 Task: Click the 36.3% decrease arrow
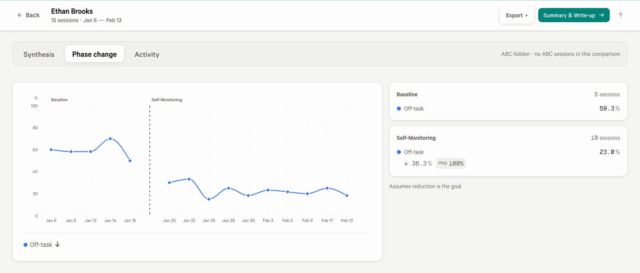click(x=406, y=163)
